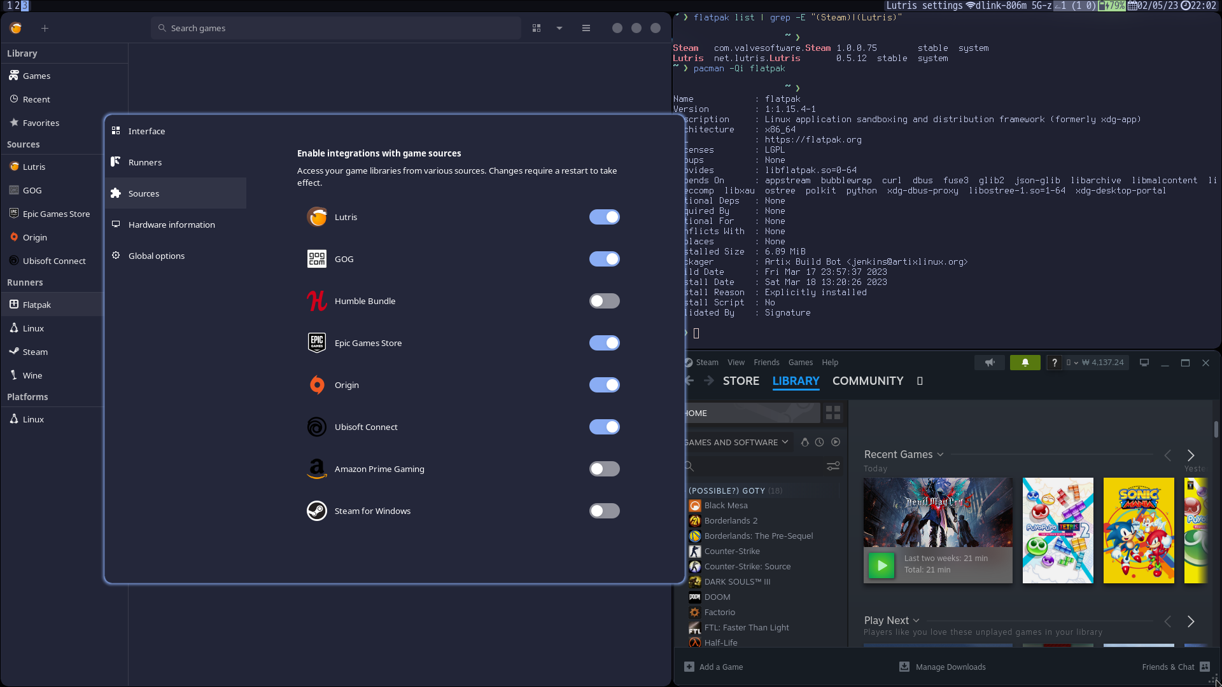Click Manage Downloads in Steam
Image resolution: width=1222 pixels, height=687 pixels.
point(950,667)
